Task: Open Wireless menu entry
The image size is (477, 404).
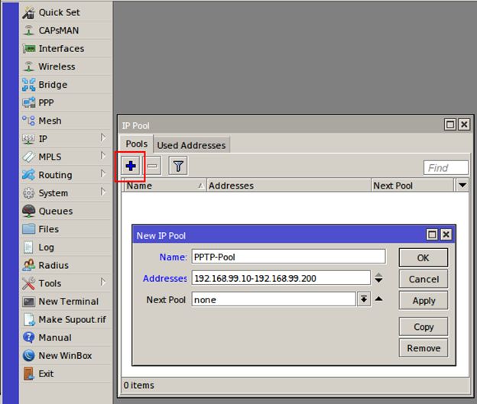Action: (66, 66)
